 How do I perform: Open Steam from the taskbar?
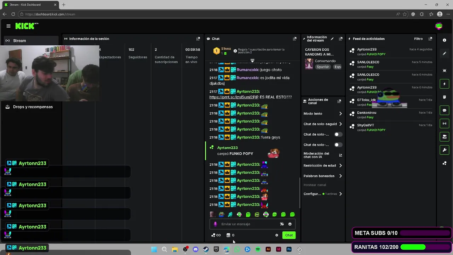pyautogui.click(x=206, y=249)
